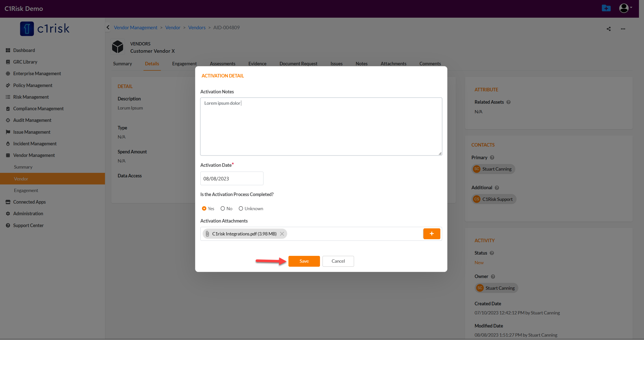Select the No radio button

pos(223,208)
